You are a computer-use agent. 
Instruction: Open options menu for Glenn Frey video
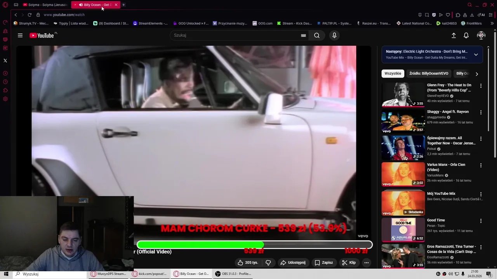click(x=481, y=86)
